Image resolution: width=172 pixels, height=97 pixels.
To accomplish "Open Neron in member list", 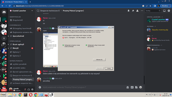I will [x=158, y=39].
